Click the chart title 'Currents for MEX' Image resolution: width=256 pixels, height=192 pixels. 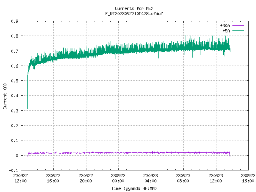134,8
